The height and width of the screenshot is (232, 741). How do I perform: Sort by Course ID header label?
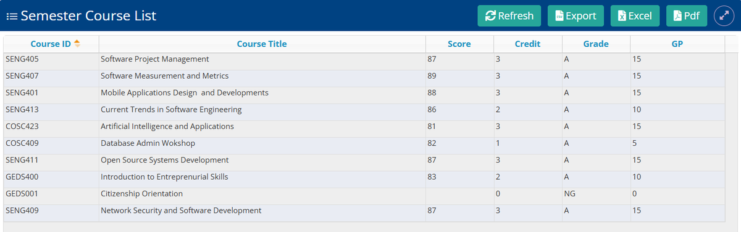tap(51, 44)
